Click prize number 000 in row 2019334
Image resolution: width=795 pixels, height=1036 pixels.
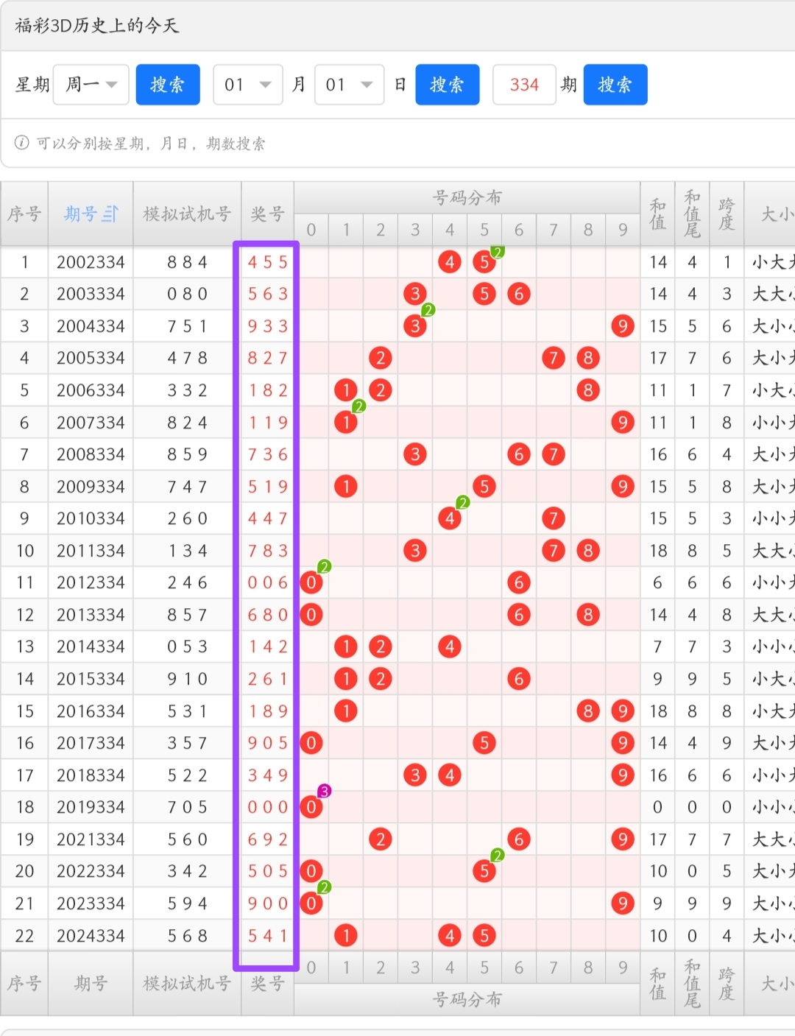click(267, 808)
